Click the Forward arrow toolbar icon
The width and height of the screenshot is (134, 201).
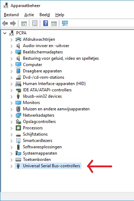[x=13, y=23]
